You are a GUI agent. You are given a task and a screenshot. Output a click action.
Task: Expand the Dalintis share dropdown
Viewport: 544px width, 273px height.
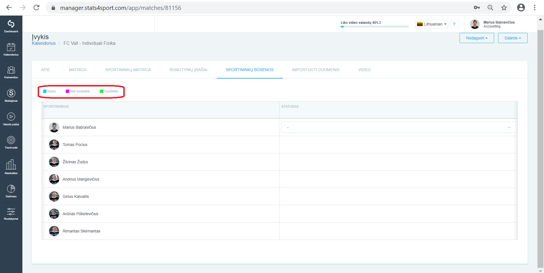pyautogui.click(x=513, y=38)
